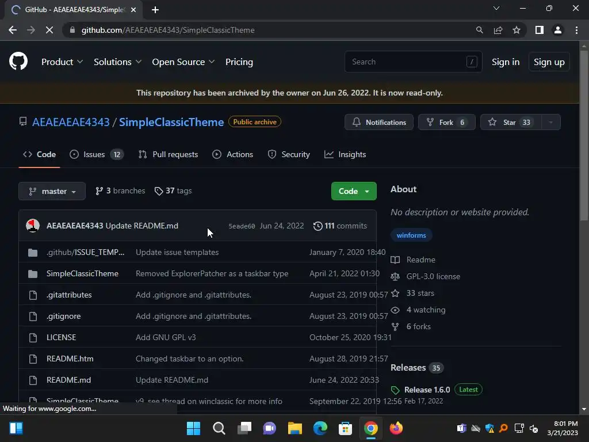Expand the Open Source menu

[x=183, y=62]
